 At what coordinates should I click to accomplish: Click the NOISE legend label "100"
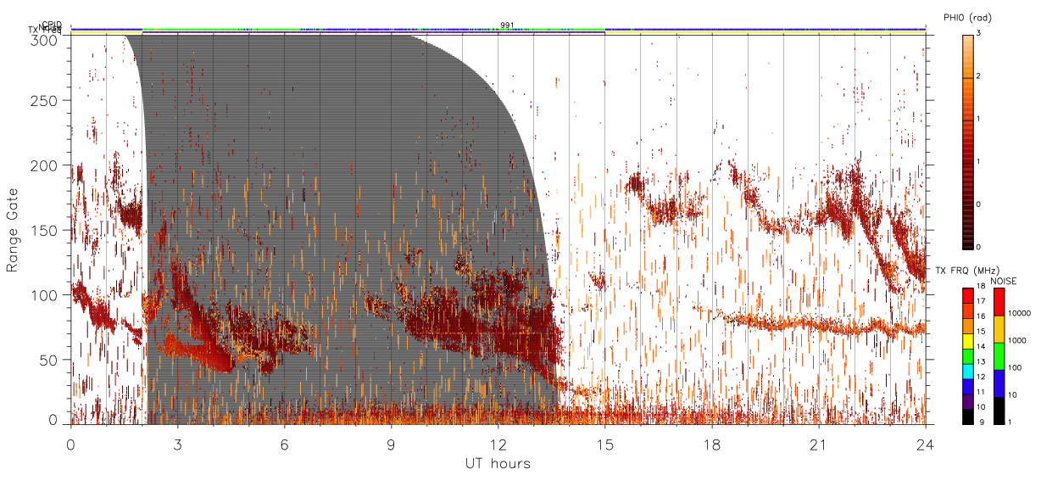(1014, 369)
